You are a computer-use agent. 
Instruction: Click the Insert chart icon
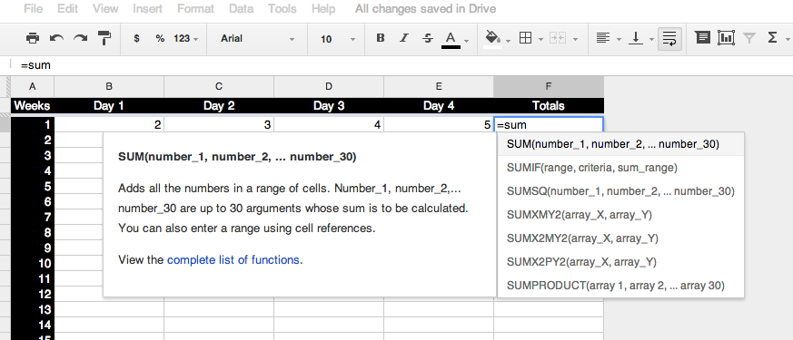point(726,38)
